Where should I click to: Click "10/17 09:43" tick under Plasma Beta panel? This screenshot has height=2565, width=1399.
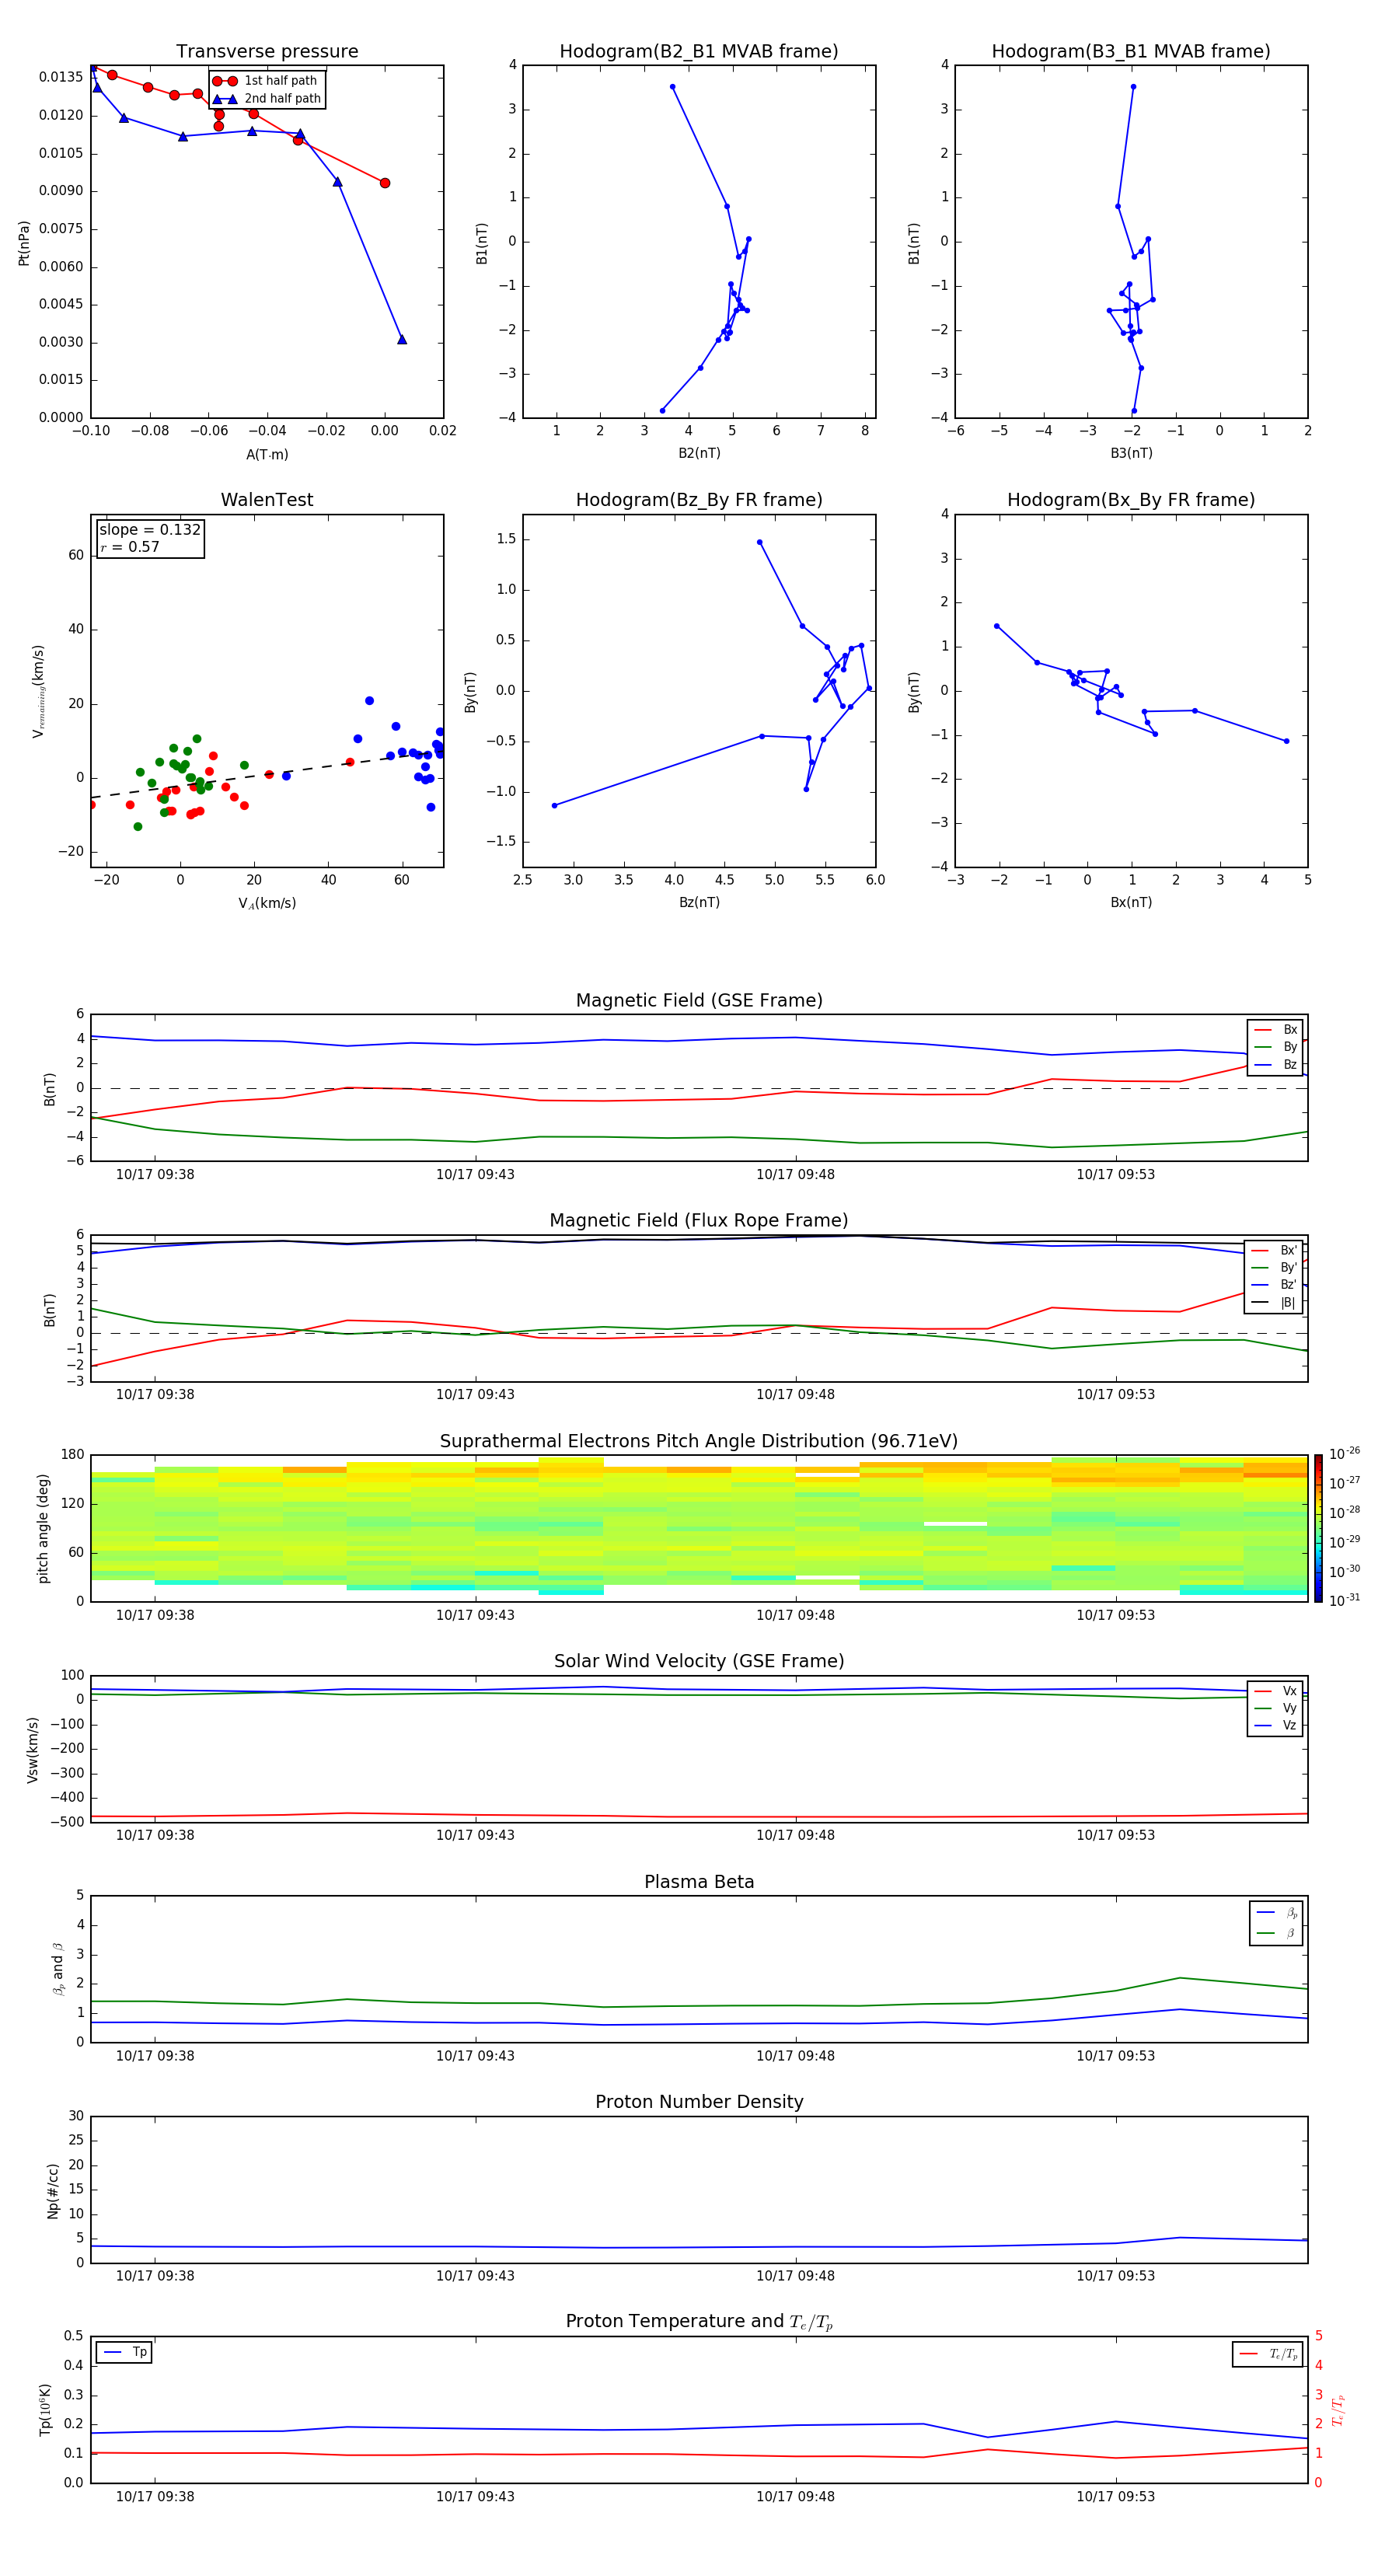tap(475, 2055)
